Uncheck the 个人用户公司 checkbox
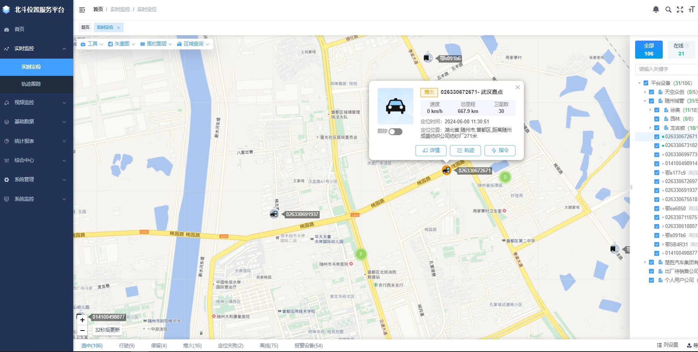698x352 pixels. (651, 280)
